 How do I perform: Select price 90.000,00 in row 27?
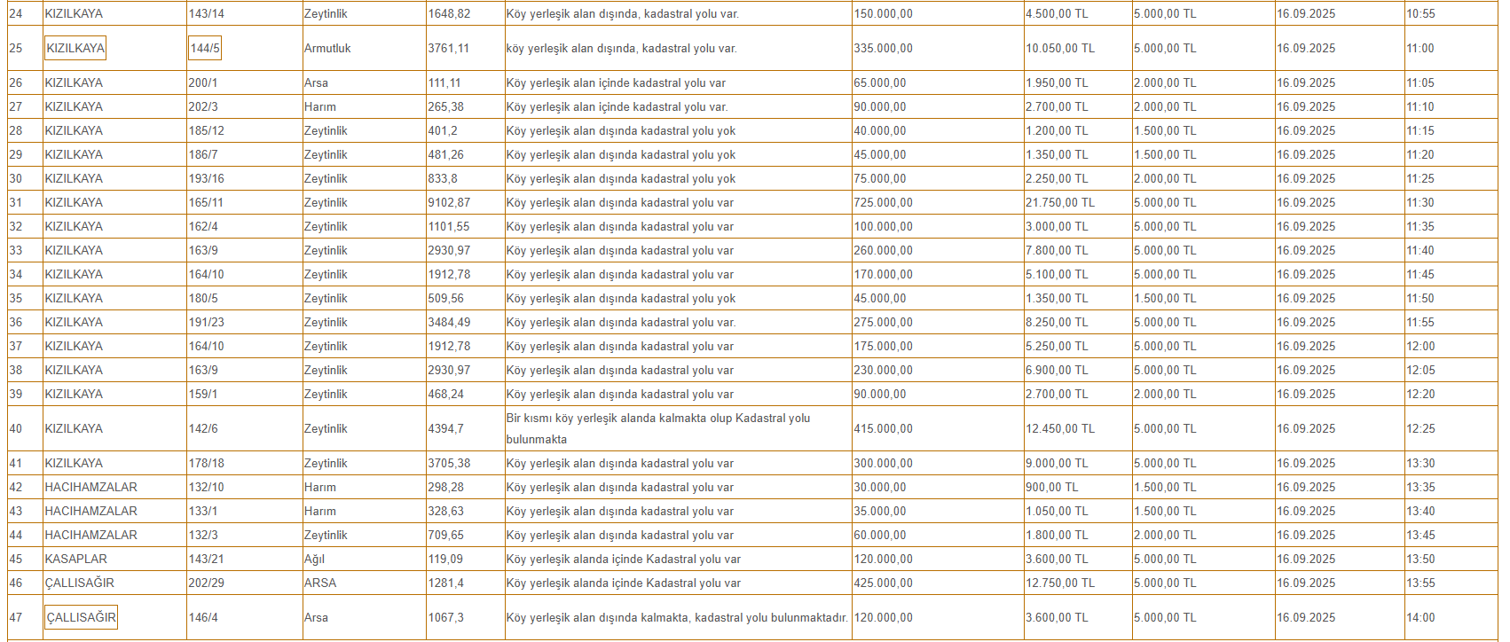point(880,106)
